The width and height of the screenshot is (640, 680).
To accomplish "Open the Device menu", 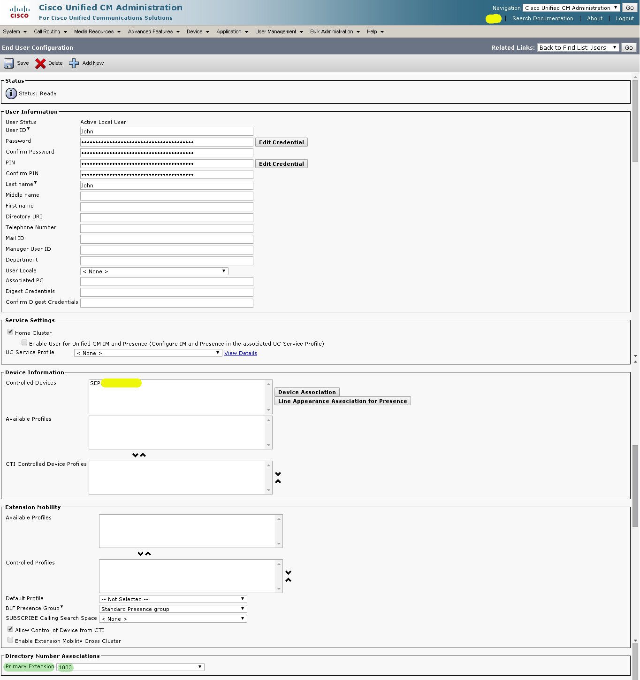I will (198, 31).
